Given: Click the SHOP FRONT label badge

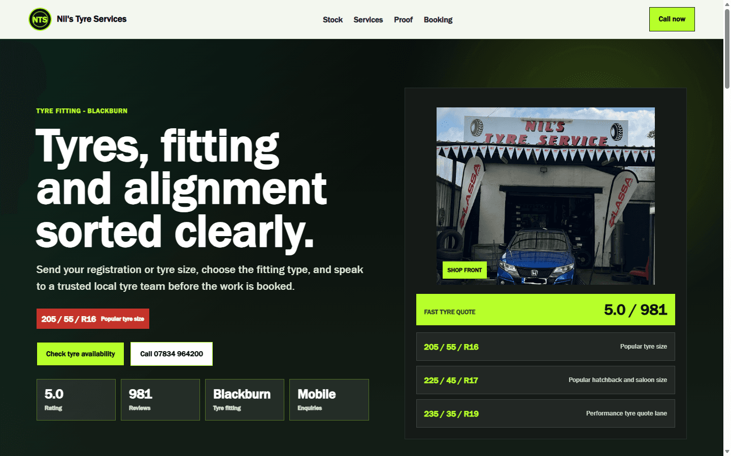Looking at the screenshot, I should (x=464, y=270).
